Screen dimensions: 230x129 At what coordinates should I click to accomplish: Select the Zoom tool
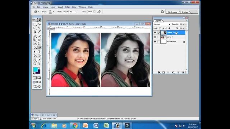(x=39, y=64)
